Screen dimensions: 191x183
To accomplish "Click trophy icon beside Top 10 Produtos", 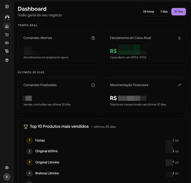I will [x=26, y=127].
